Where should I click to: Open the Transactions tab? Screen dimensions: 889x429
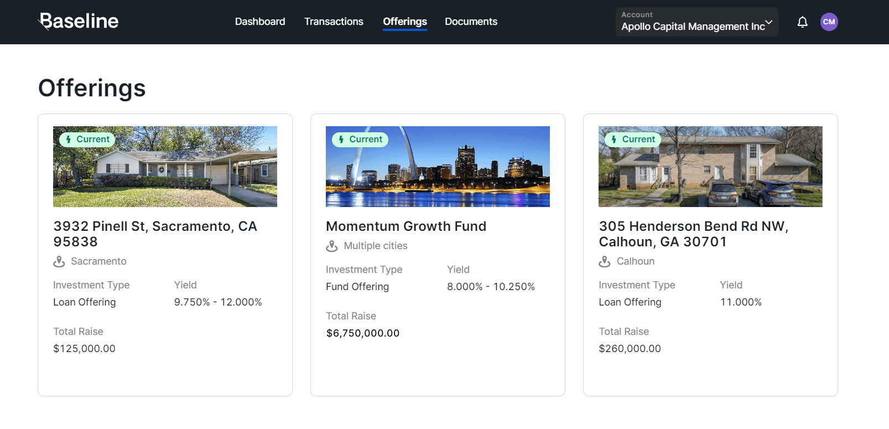pos(334,22)
